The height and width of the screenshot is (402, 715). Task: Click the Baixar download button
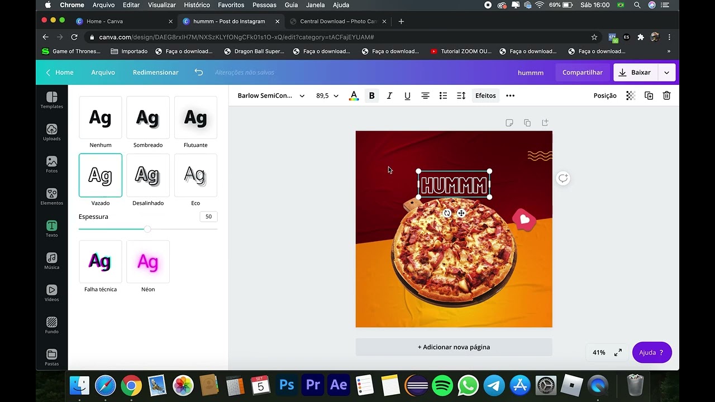click(x=636, y=72)
